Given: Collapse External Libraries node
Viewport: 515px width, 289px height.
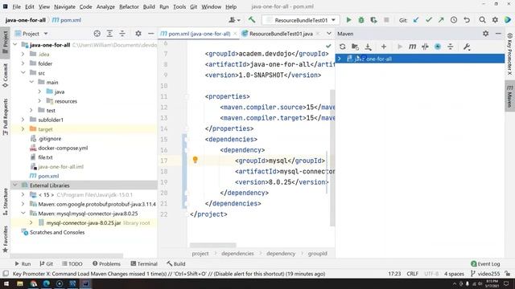Looking at the screenshot, I should point(14,185).
